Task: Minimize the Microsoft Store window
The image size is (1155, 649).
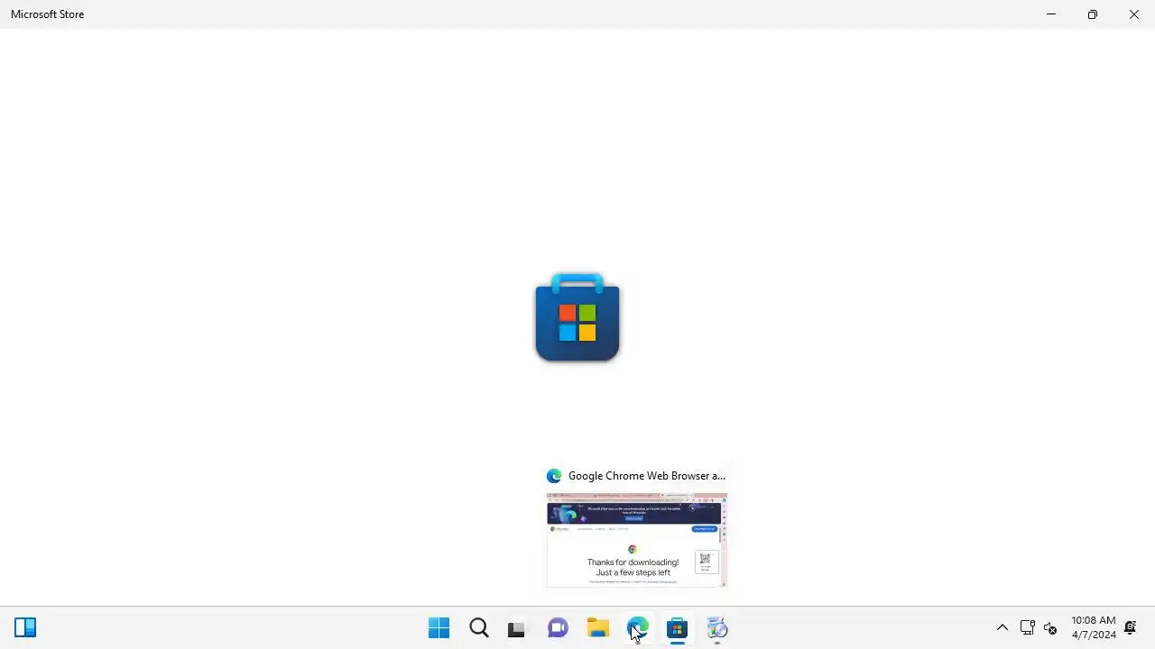Action: tap(1050, 14)
